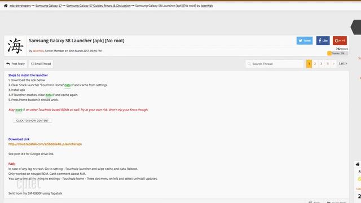Click the 'Download Link' heading text
The height and width of the screenshot is (203, 361).
[19, 139]
